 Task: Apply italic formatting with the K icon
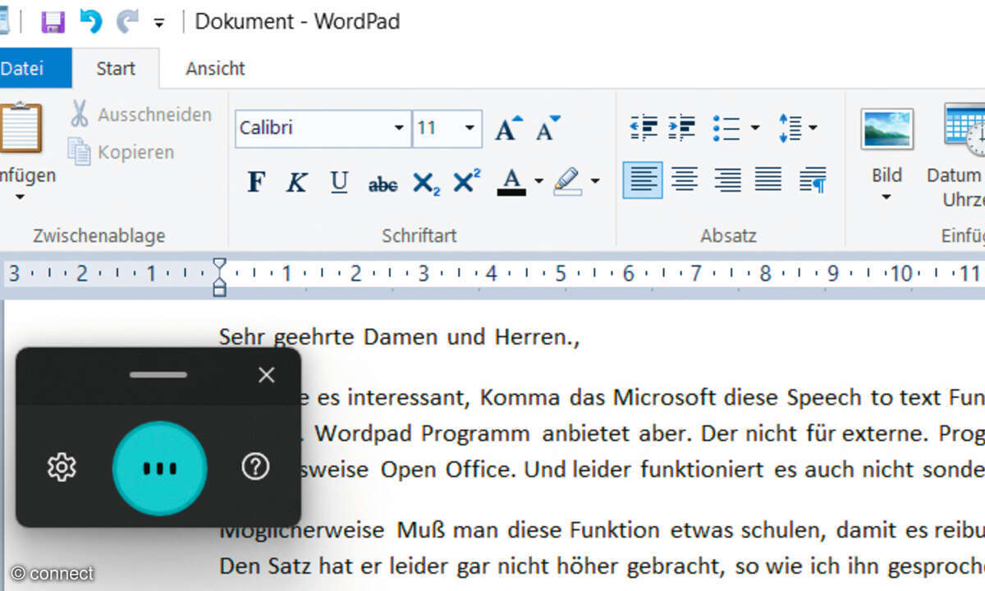point(296,182)
